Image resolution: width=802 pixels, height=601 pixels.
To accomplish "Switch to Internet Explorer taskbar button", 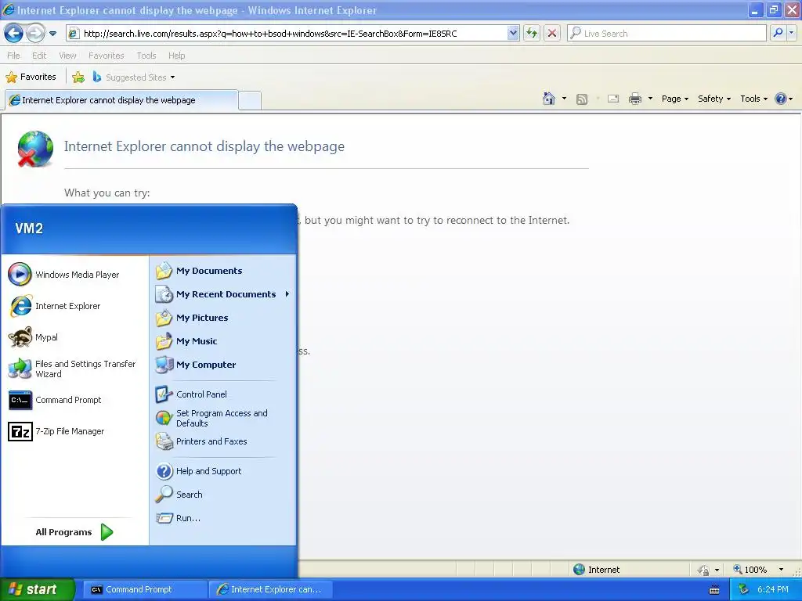I will pyautogui.click(x=271, y=590).
